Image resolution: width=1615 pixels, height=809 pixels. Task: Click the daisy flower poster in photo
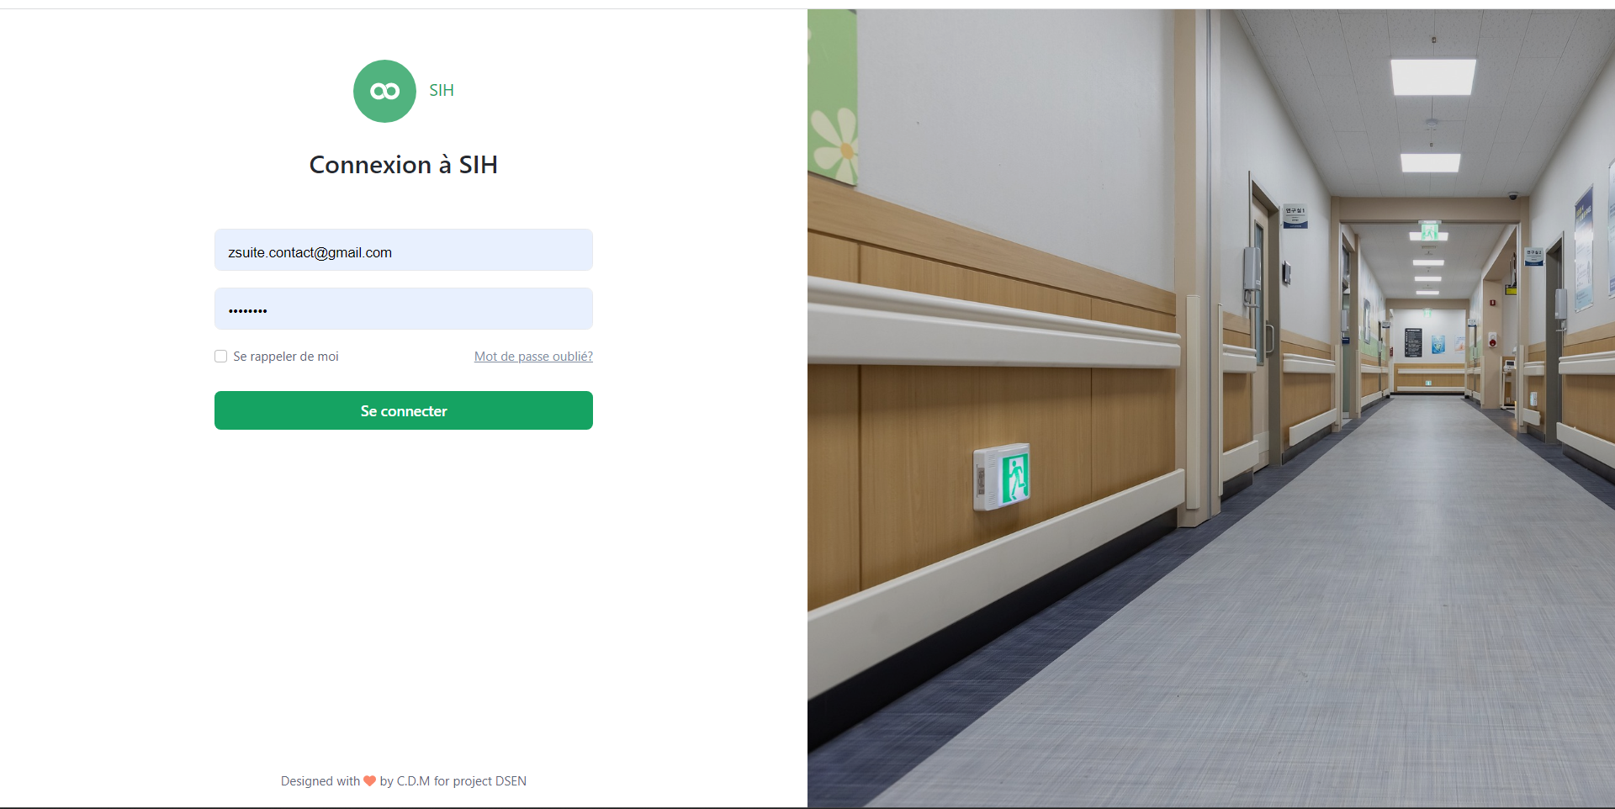(832, 97)
